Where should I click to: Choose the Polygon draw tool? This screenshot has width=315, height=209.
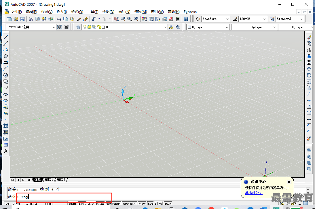tap(6, 56)
